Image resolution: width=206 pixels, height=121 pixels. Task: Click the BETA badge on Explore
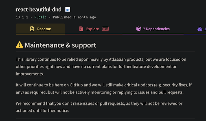(105, 29)
